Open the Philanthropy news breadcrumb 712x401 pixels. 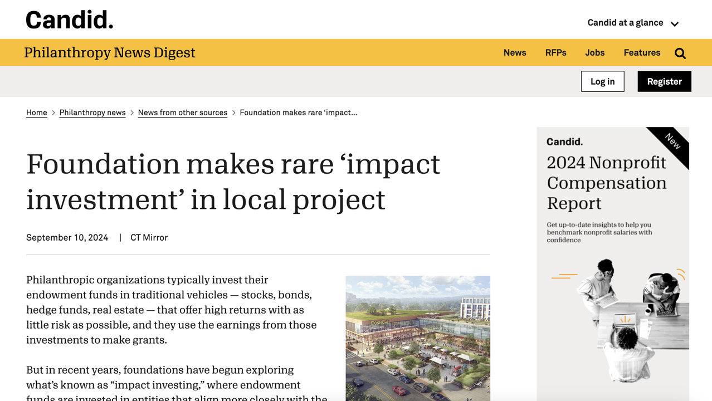[92, 113]
